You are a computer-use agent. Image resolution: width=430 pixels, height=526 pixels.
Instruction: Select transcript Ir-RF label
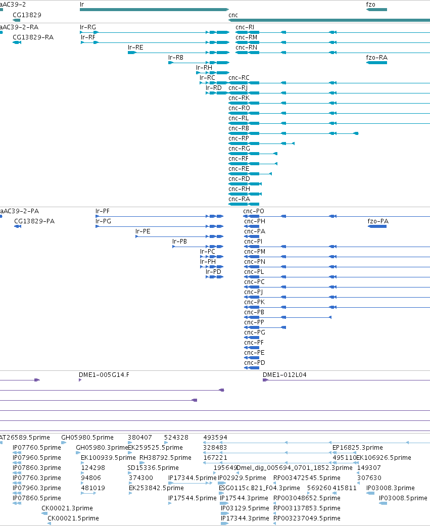click(88, 37)
